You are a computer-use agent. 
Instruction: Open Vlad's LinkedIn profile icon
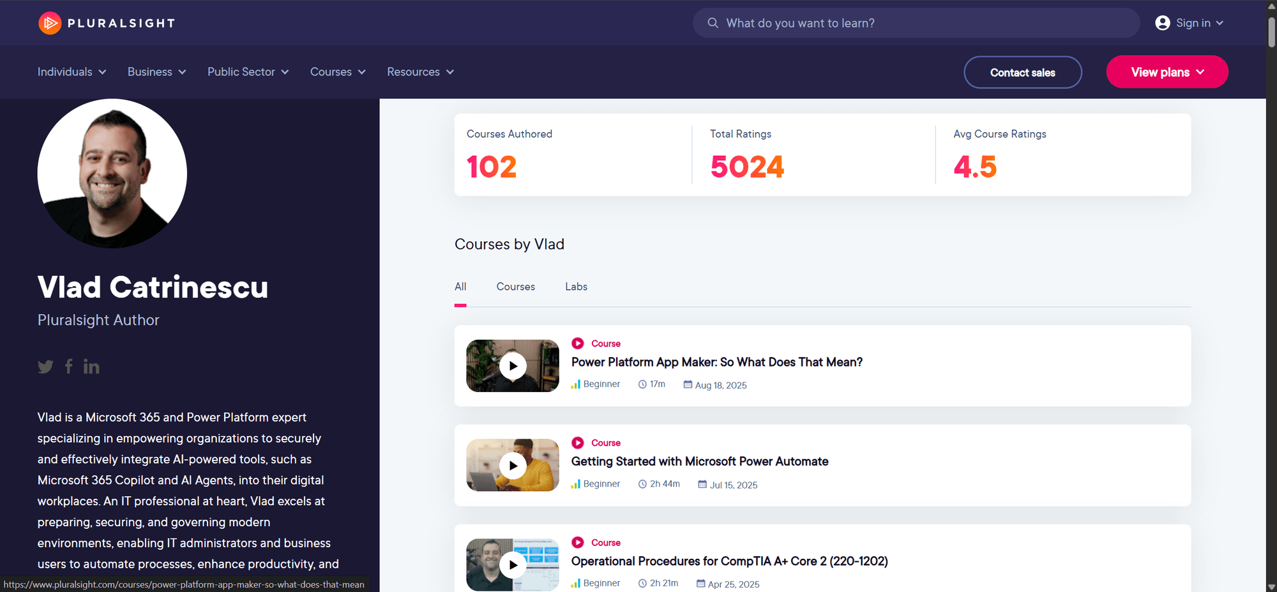tap(91, 367)
